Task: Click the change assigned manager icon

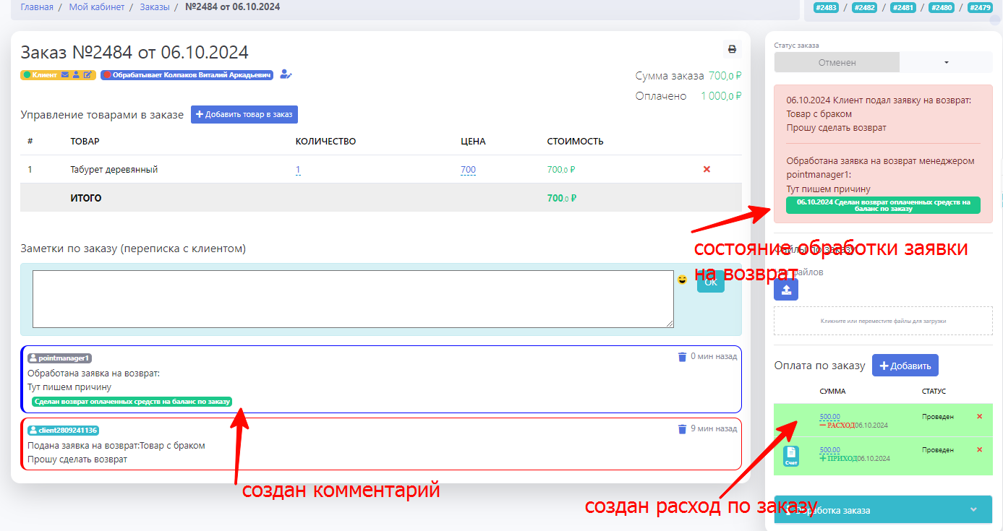Action: coord(286,74)
